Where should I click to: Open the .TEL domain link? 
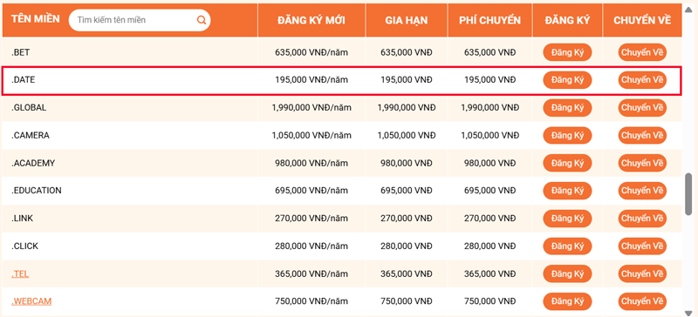point(20,273)
